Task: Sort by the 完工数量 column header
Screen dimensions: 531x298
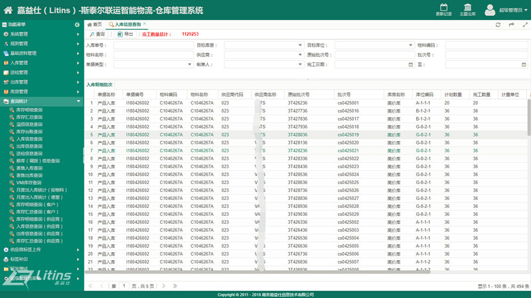Action: click(481, 95)
